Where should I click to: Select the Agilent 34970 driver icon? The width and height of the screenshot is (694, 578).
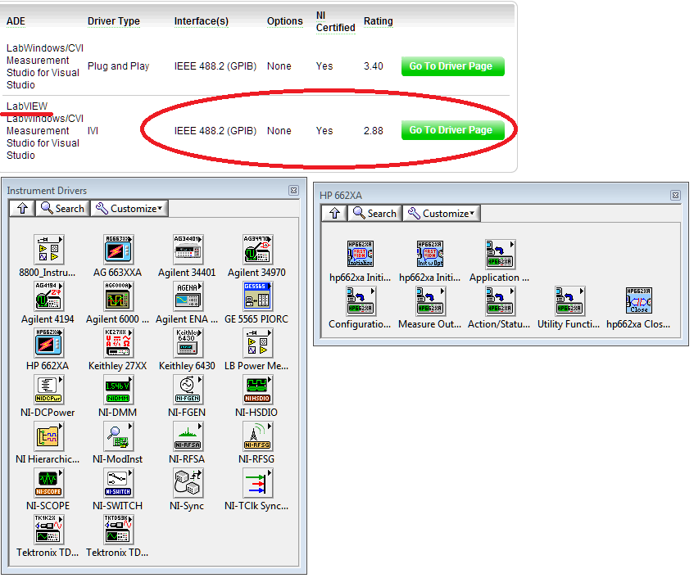(257, 250)
